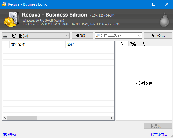Click the scroll left arrow of file list
173x138 pixels.
[5, 118]
